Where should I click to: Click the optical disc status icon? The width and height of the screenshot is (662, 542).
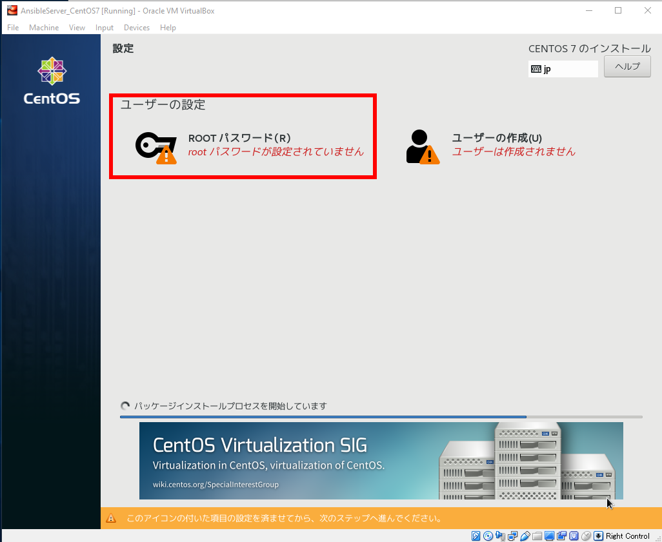coord(488,536)
